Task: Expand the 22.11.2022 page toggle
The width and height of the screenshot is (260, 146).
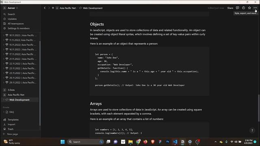Action: [4, 64]
